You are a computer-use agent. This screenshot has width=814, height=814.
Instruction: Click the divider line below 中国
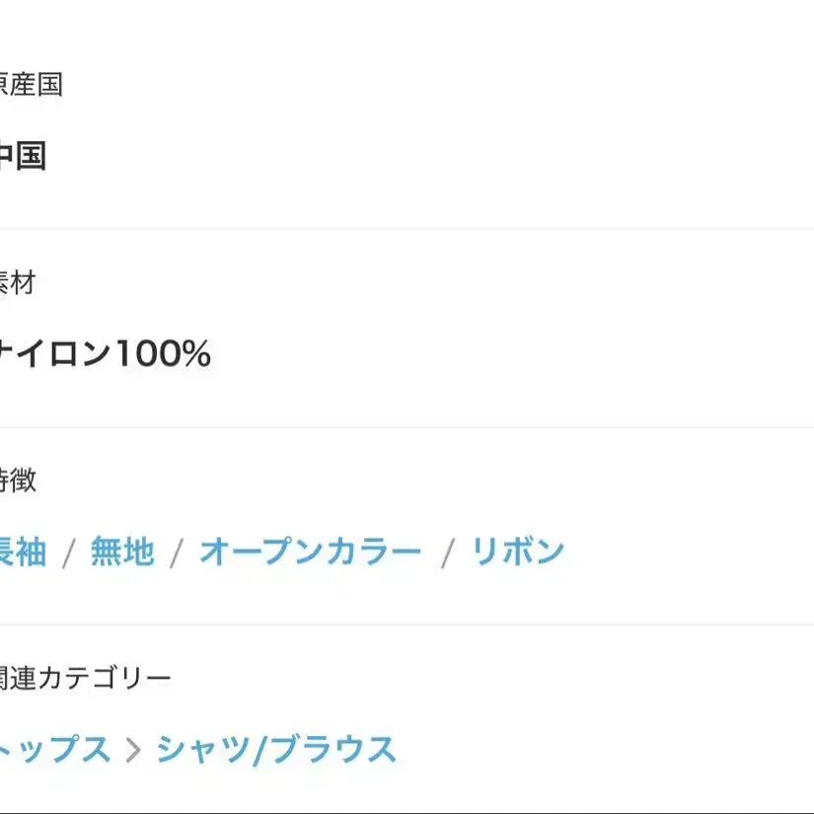tap(407, 229)
